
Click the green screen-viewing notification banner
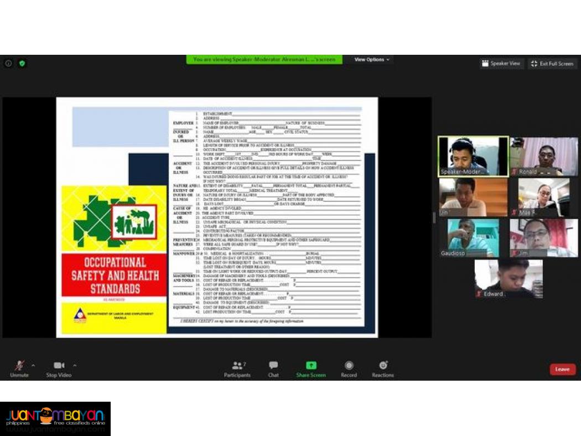pos(266,59)
